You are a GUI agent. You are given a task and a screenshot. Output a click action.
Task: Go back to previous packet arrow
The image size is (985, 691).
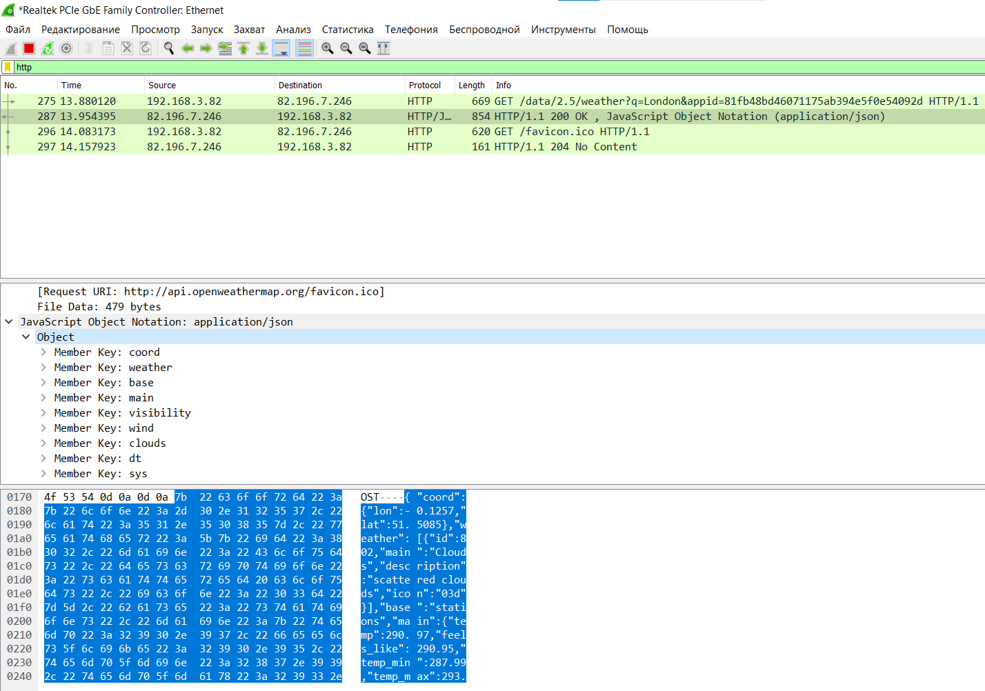[x=187, y=48]
